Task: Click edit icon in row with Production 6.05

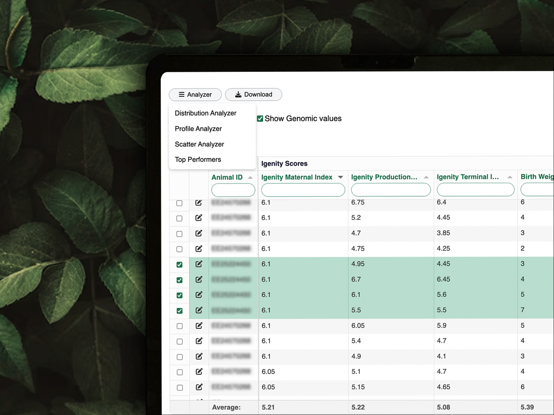Action: click(x=199, y=326)
